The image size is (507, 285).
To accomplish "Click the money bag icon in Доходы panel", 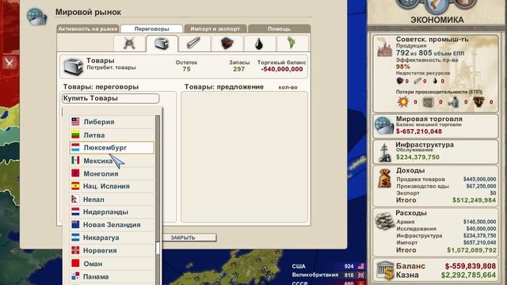I will 384,178.
